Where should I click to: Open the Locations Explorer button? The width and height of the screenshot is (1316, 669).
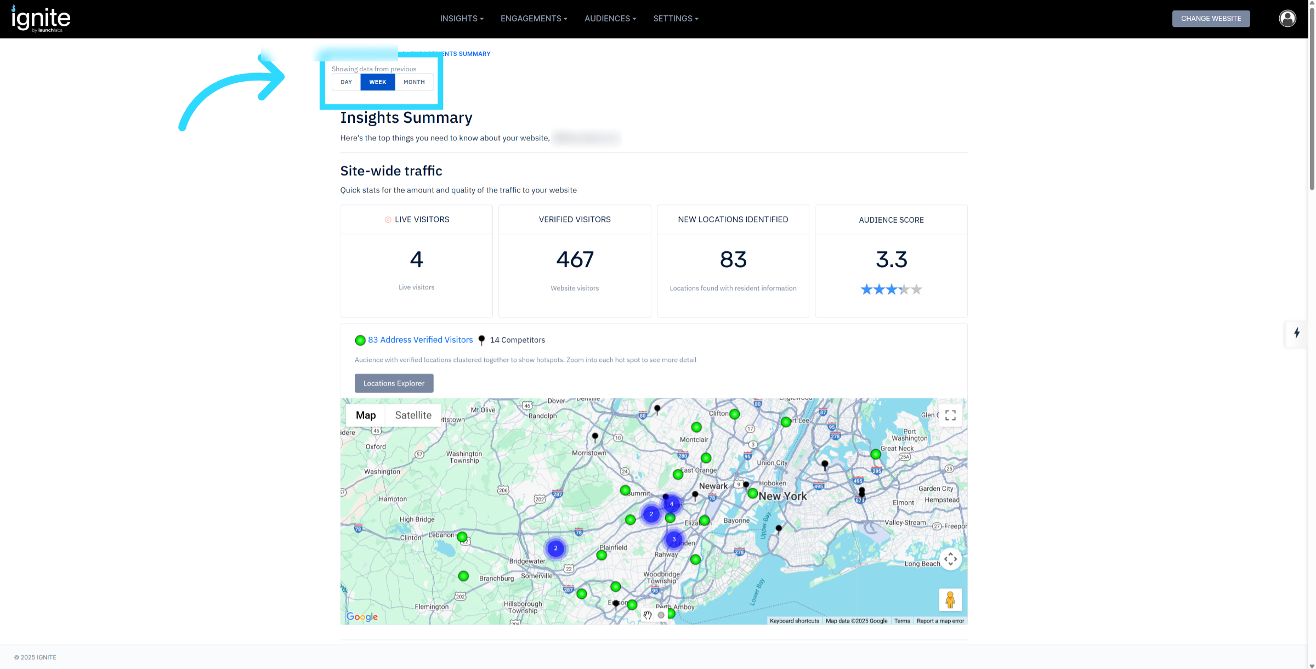394,383
